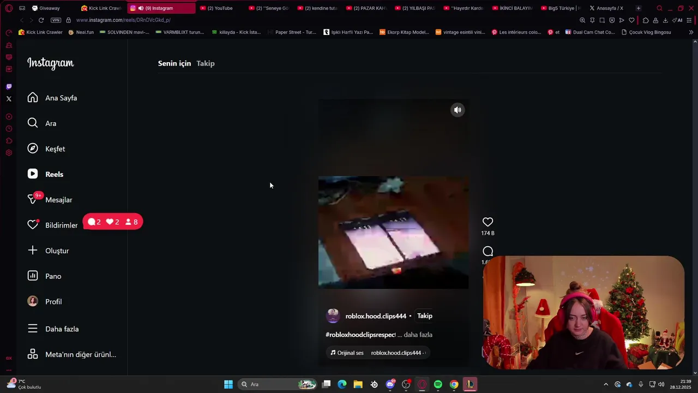Open the extensions cube icon
698x393 pixels.
click(646, 20)
